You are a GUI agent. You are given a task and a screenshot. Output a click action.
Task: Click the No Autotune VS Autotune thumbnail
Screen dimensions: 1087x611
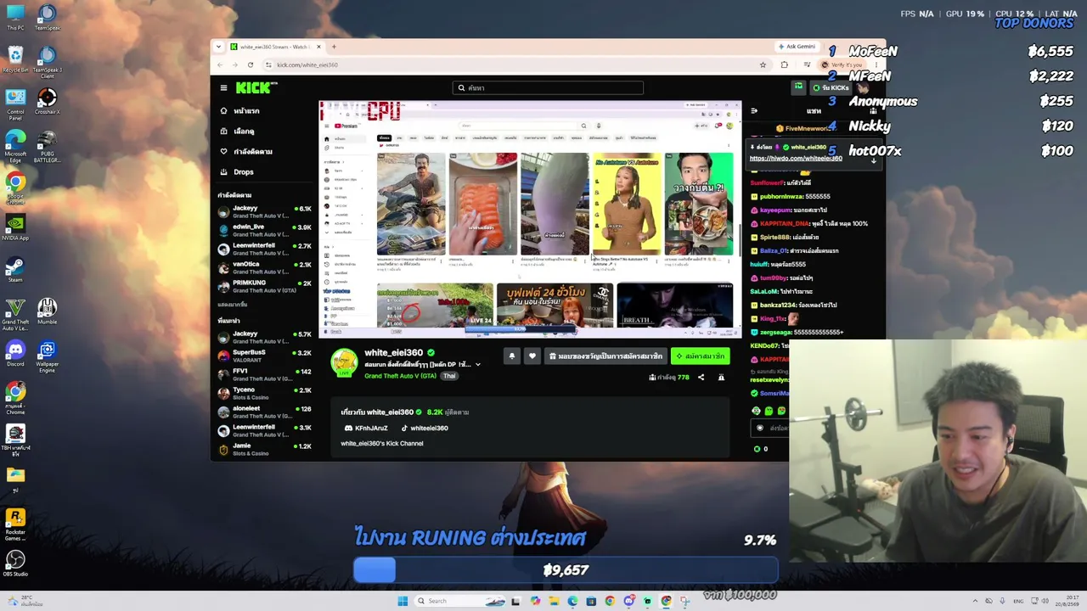[626, 204]
